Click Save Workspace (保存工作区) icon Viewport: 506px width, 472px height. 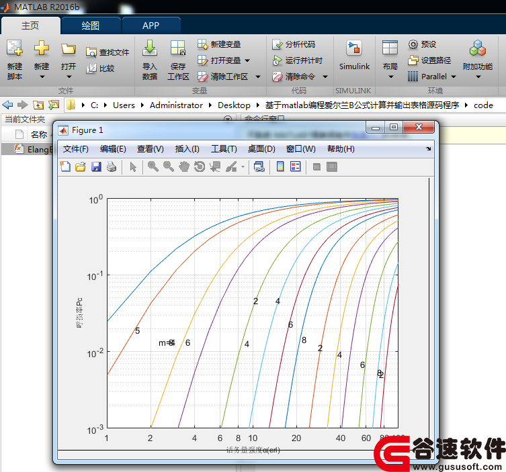(178, 48)
